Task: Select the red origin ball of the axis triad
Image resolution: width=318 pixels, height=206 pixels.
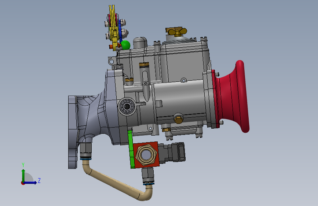Action: [x=23, y=183]
